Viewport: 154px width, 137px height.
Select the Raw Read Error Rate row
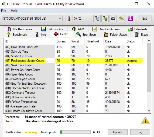74,47
